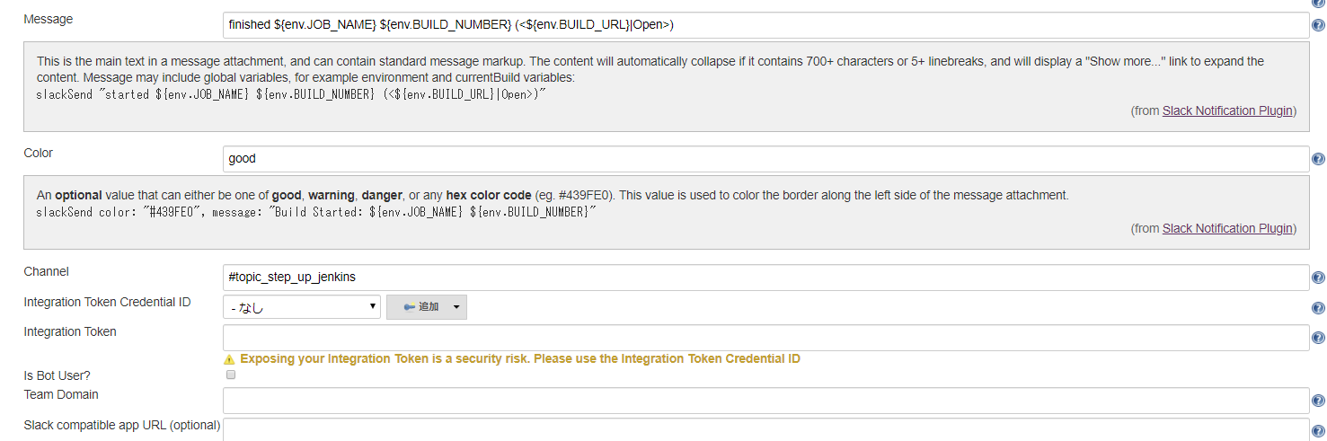The width and height of the screenshot is (1327, 441).
Task: Click the empty Integration Token input
Action: 765,338
